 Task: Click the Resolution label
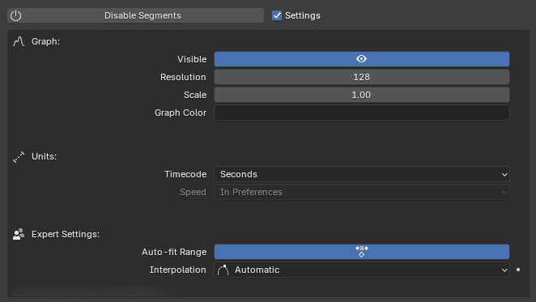pos(183,77)
